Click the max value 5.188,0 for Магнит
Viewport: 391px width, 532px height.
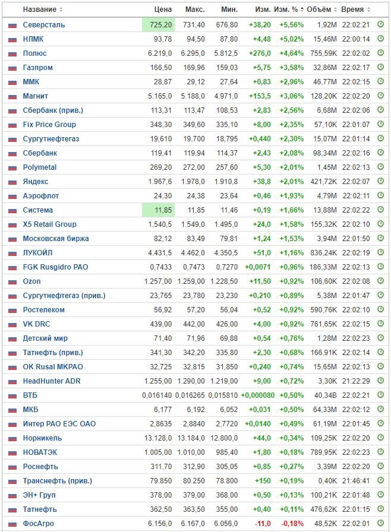pos(193,96)
